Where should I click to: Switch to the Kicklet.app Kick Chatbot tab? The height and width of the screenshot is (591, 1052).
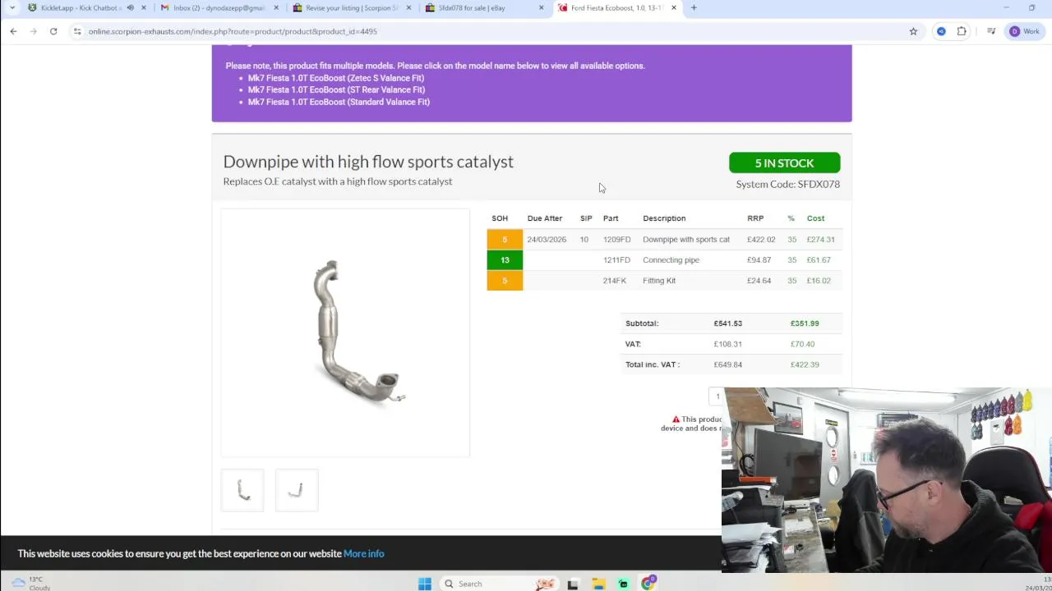click(80, 7)
